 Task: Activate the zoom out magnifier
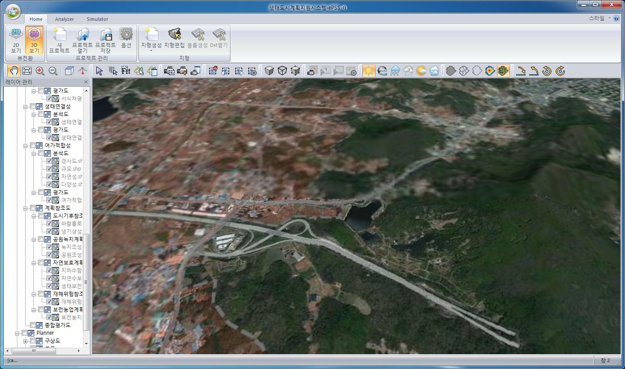53,71
